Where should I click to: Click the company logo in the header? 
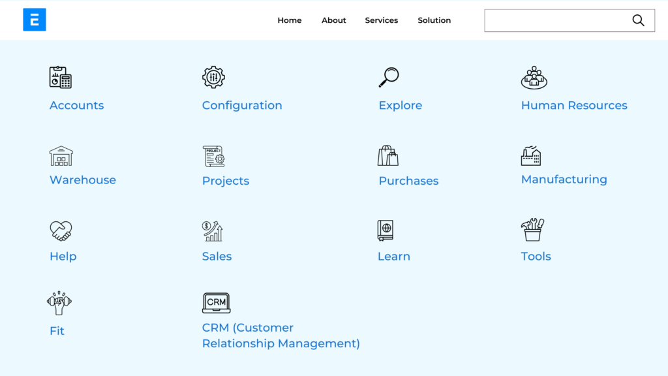pyautogui.click(x=34, y=20)
